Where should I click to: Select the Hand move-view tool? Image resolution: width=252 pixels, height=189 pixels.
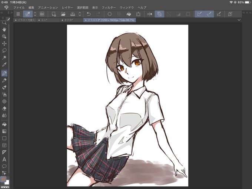tap(4, 29)
